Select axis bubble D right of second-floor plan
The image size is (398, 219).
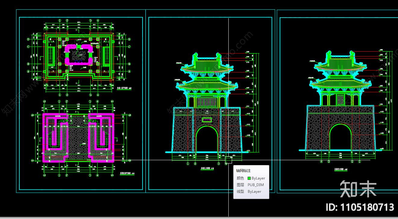(130, 39)
